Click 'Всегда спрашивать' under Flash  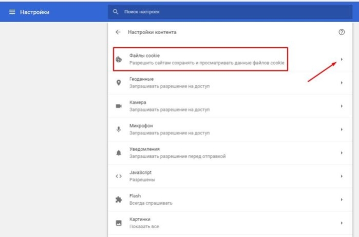[151, 203]
